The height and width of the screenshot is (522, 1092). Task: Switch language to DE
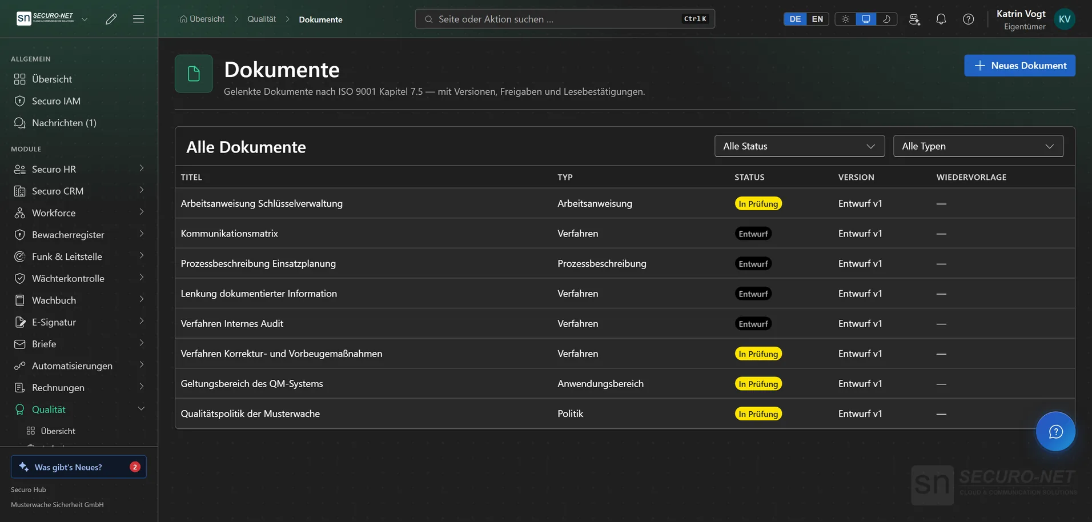pyautogui.click(x=795, y=19)
